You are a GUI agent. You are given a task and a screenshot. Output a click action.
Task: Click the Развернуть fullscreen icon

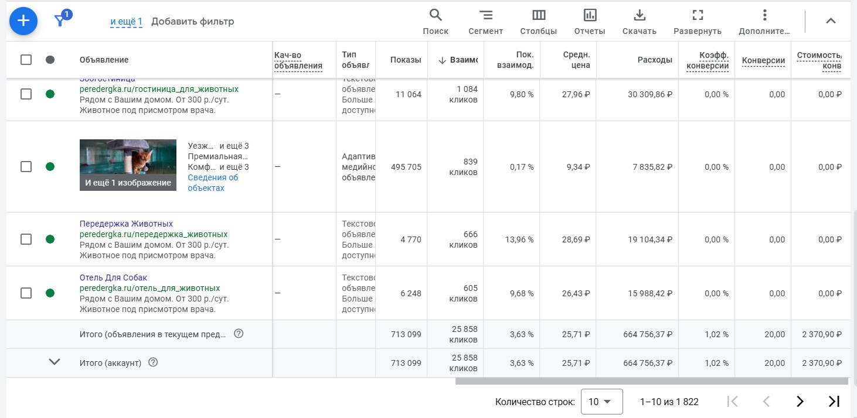pyautogui.click(x=698, y=22)
